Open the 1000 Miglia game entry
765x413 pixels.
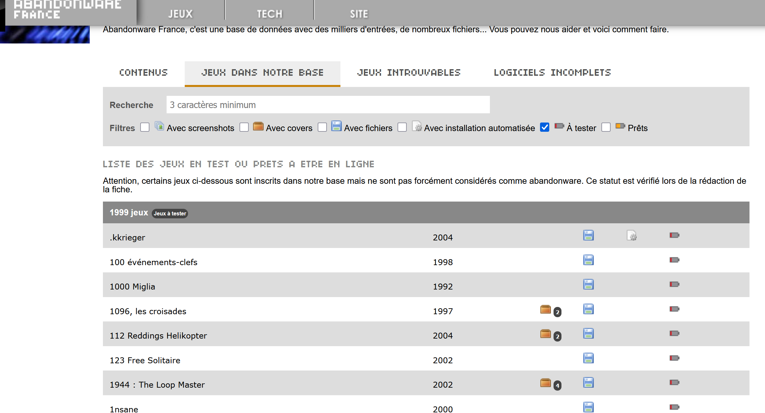pyautogui.click(x=132, y=287)
